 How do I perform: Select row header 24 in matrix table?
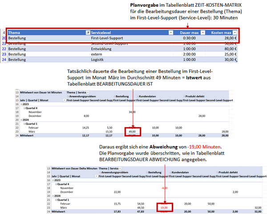(x=4, y=59)
